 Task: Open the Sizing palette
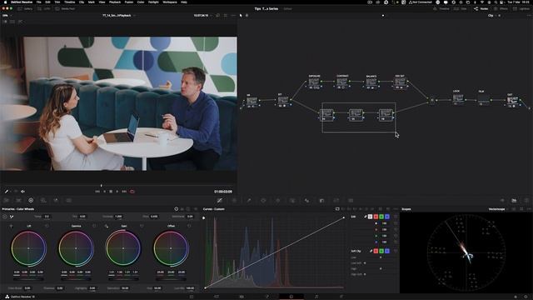tap(336, 200)
